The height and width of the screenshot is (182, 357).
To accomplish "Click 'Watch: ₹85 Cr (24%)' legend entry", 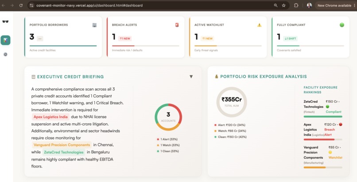I will click(x=230, y=131).
